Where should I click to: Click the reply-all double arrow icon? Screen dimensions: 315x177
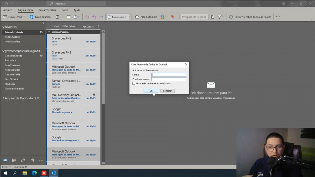[94, 17]
